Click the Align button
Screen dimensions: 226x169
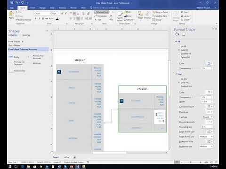pyautogui.click(x=140, y=15)
